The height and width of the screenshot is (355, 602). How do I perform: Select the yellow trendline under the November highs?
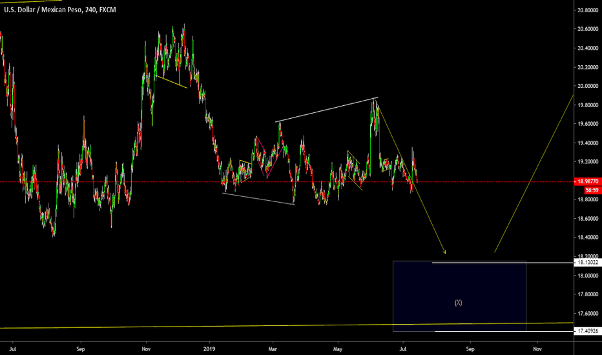pyautogui.click(x=171, y=82)
